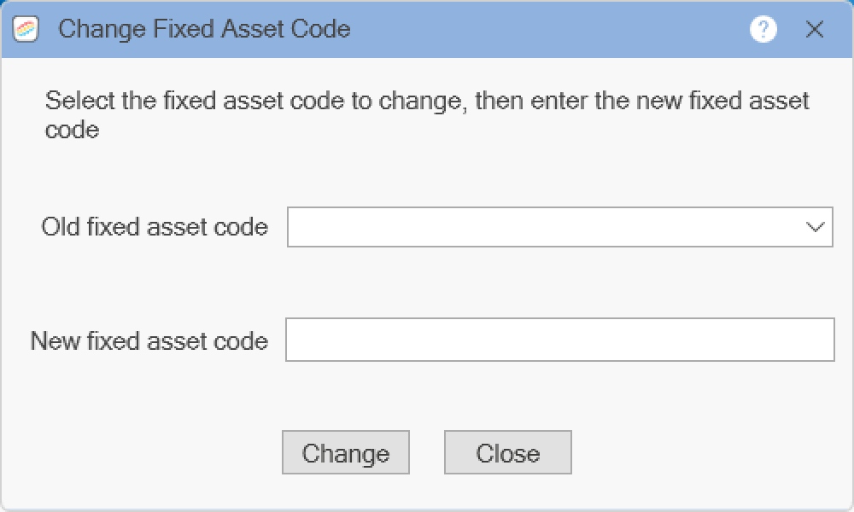Expand the Old fixed asset code dropdown arrow
Image resolution: width=854 pixels, height=512 pixels.
tap(815, 227)
